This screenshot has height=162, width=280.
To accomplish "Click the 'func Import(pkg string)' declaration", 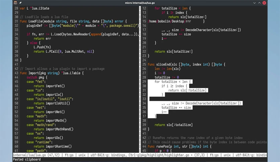I will (52, 73).
